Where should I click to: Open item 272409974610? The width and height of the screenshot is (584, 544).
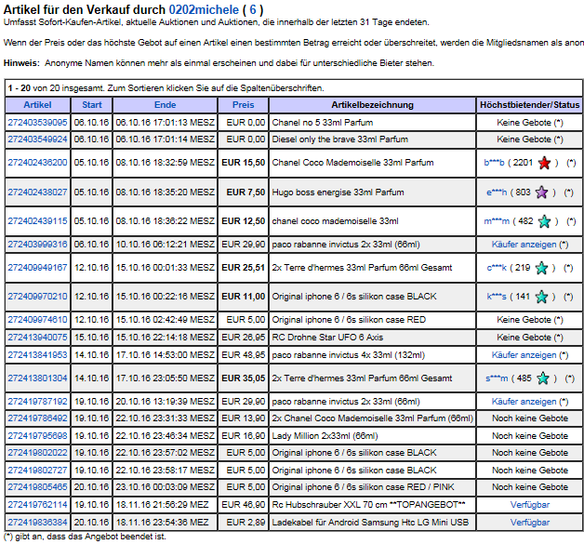pos(37,320)
